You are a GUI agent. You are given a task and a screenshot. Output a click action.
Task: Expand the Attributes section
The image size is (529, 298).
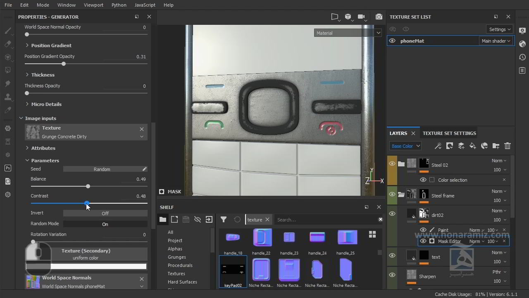click(27, 148)
